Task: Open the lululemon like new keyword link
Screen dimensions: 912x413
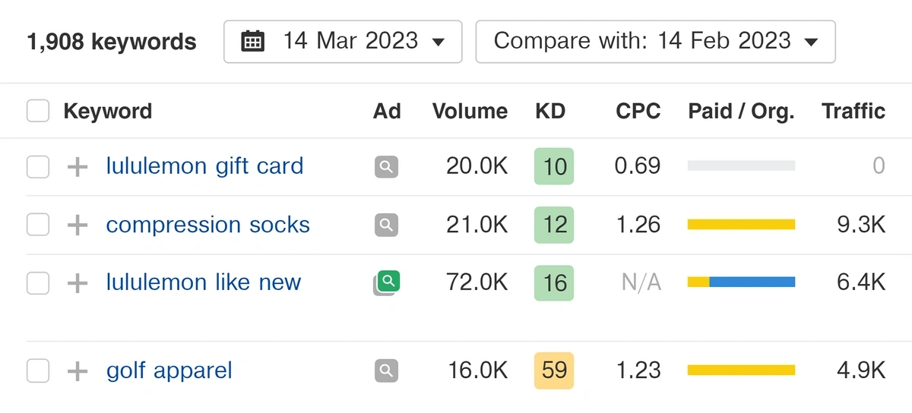Action: click(204, 282)
